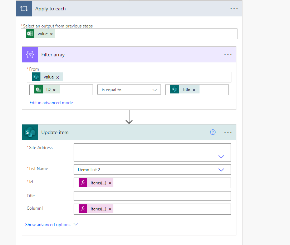Click the SharePoint icon on Update item

click(x=30, y=132)
